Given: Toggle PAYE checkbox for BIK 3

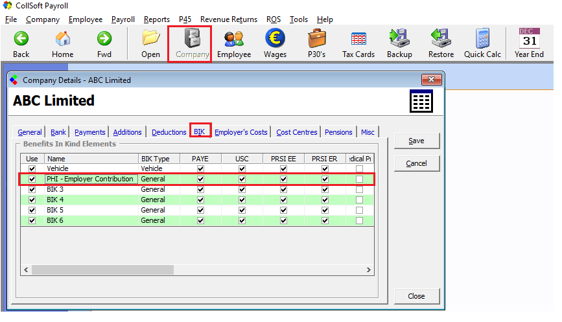Looking at the screenshot, I should pyautogui.click(x=200, y=189).
